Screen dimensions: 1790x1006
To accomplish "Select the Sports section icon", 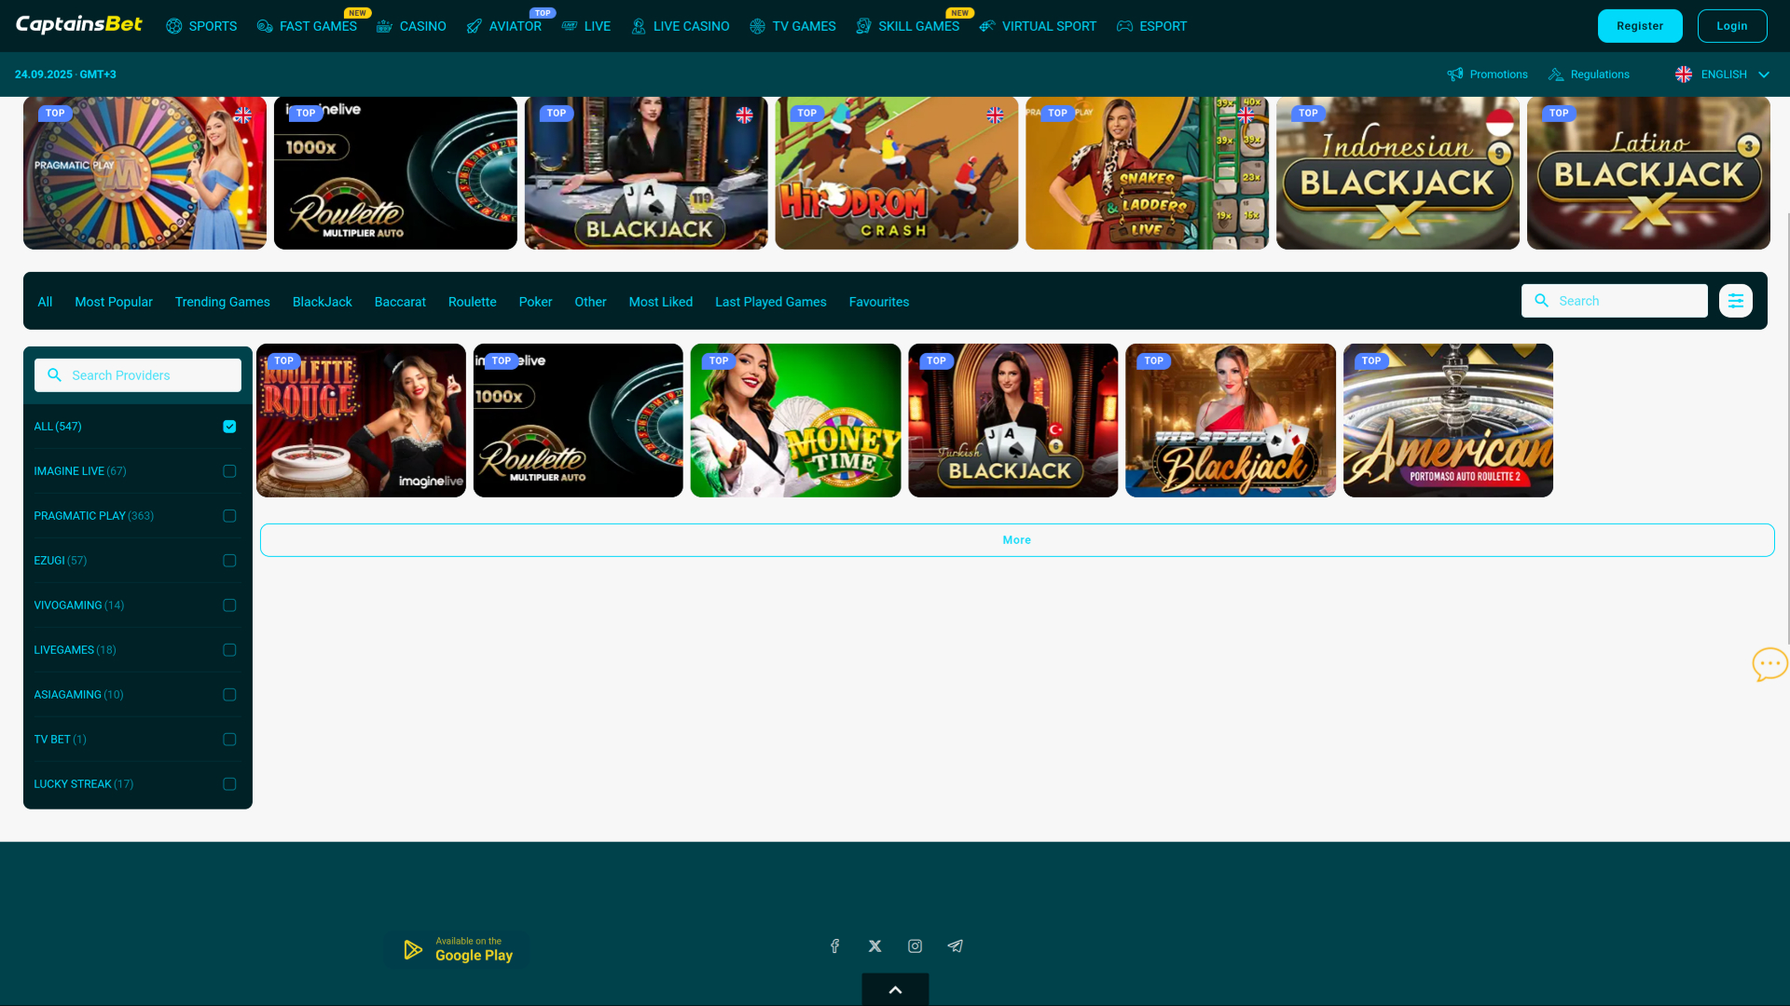I will 173,26.
